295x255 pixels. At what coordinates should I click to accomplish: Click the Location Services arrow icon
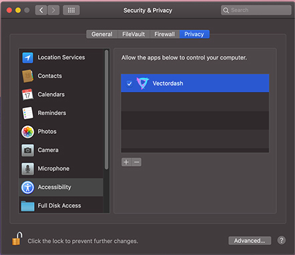click(x=27, y=58)
